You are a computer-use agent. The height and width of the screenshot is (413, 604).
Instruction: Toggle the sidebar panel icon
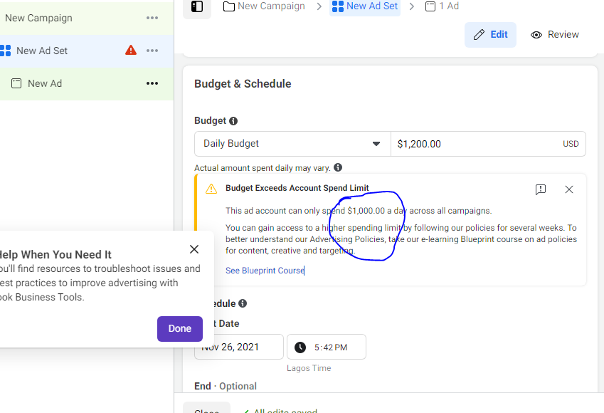point(197,6)
